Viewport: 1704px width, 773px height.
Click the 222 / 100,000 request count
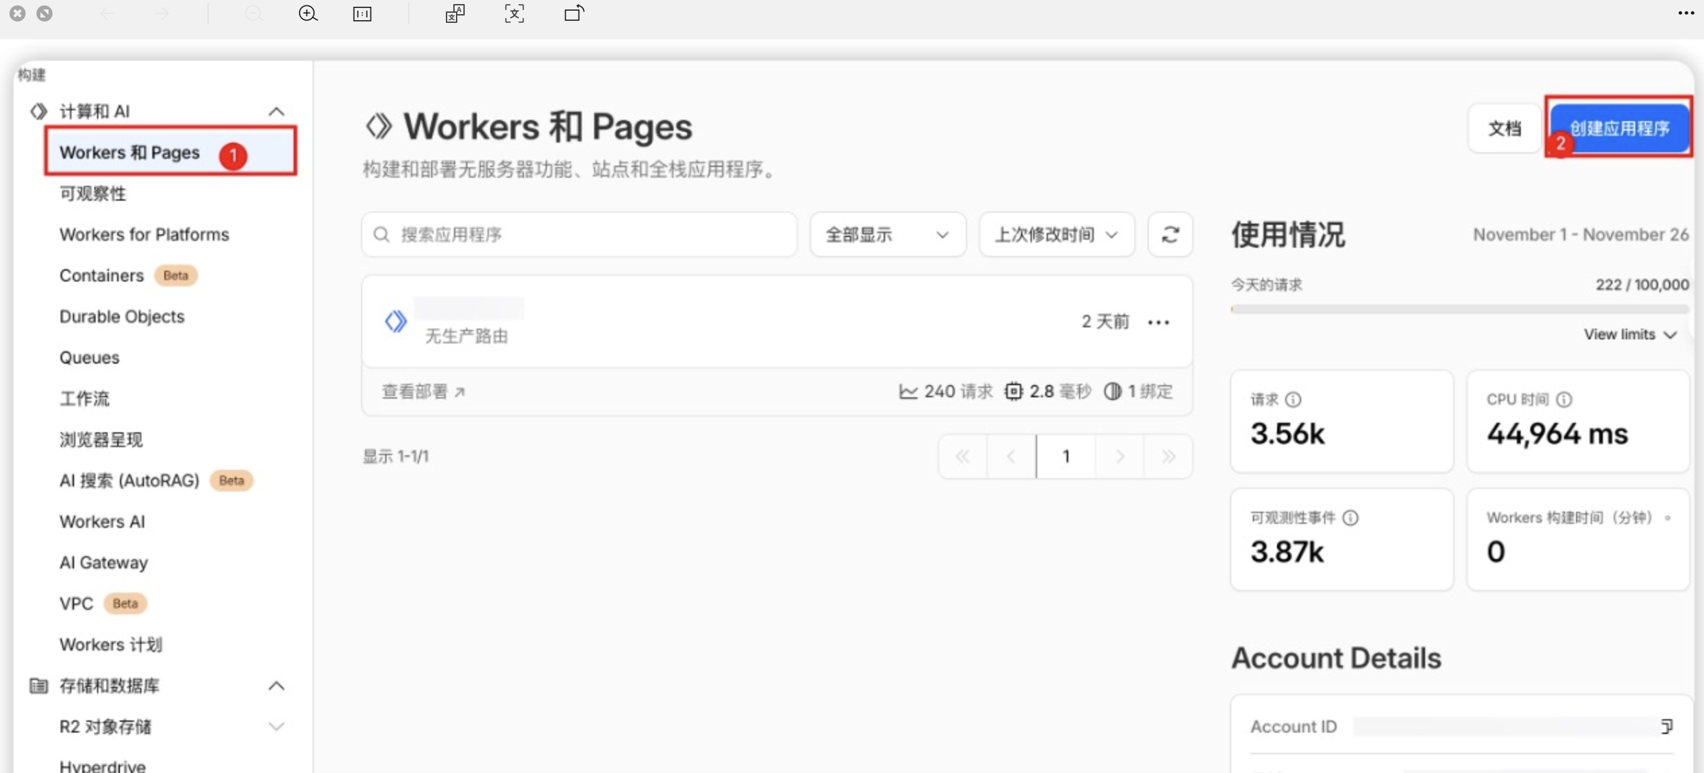[1642, 285]
